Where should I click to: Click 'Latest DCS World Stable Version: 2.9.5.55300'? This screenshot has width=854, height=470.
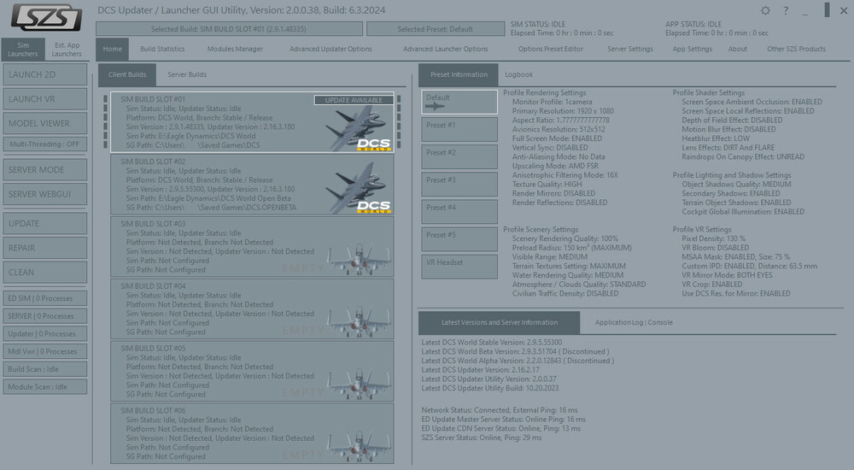pos(492,343)
